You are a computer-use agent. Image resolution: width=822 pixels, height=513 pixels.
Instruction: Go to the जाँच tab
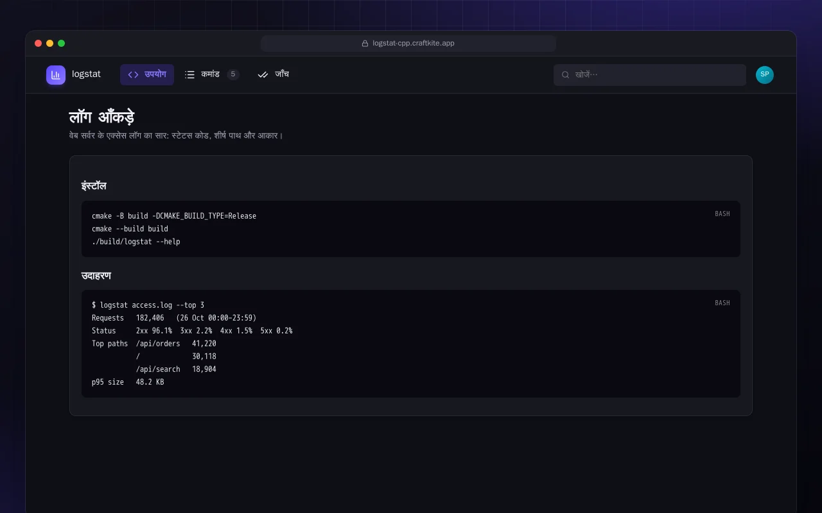(x=274, y=74)
